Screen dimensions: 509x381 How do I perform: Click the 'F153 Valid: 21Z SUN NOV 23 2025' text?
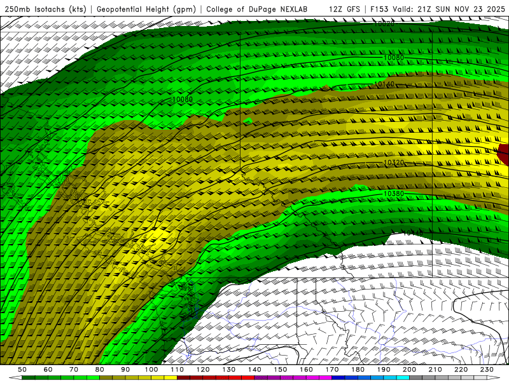pyautogui.click(x=438, y=9)
